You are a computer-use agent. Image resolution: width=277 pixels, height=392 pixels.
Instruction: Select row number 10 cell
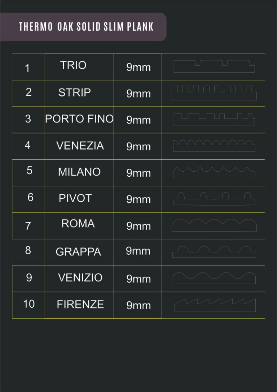click(x=28, y=305)
